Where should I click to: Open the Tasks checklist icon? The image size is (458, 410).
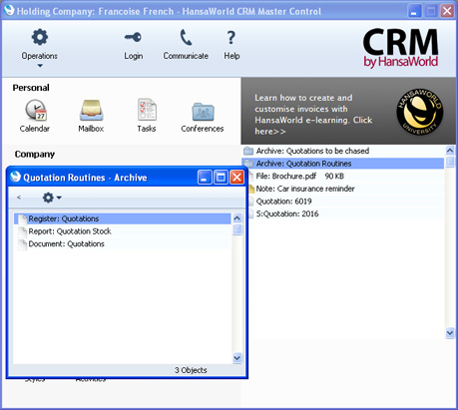(x=147, y=110)
